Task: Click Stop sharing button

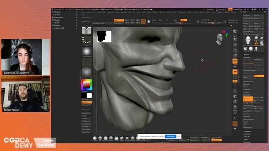Action: pyautogui.click(x=170, y=136)
